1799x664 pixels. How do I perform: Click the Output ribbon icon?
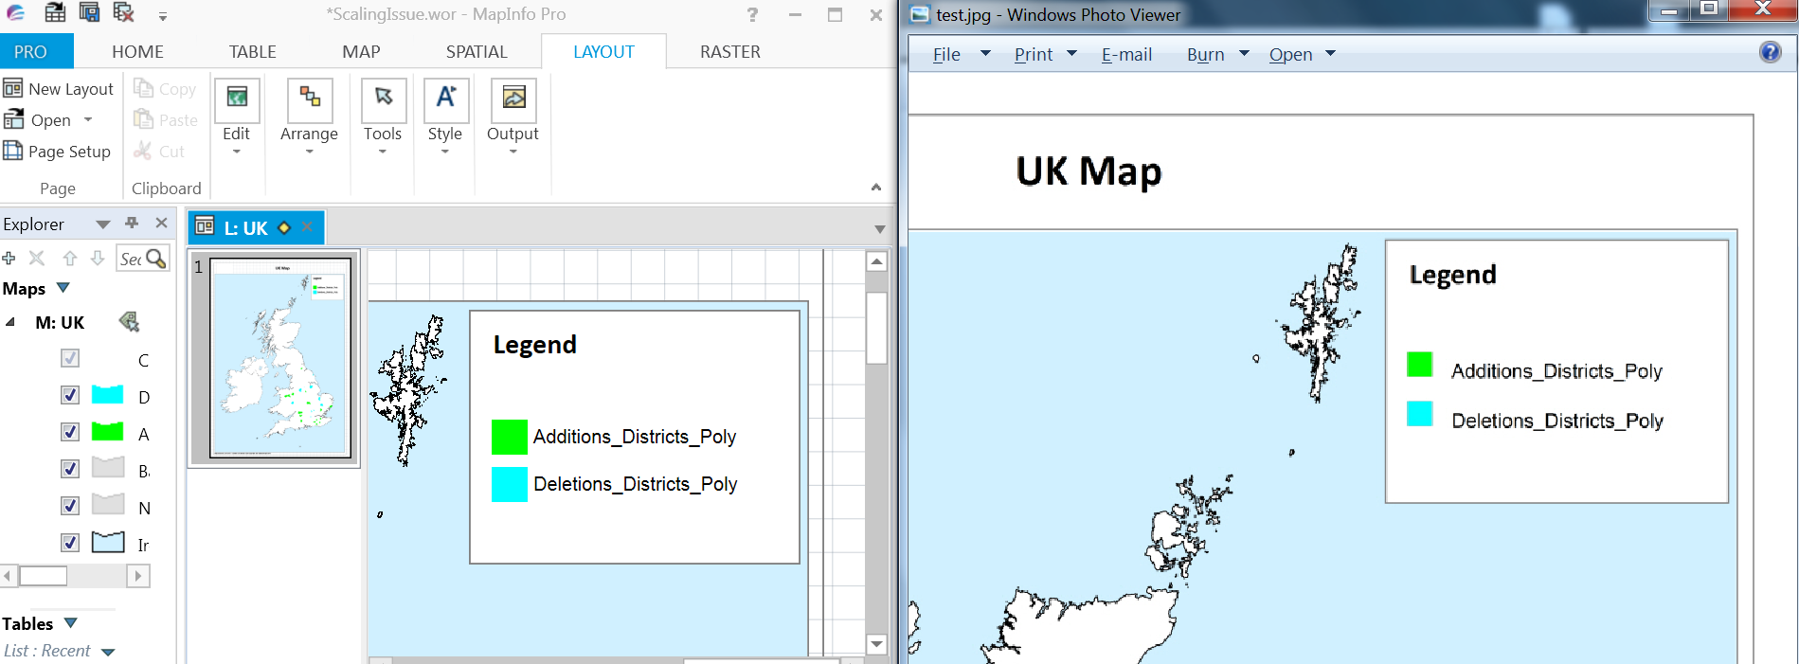(513, 99)
